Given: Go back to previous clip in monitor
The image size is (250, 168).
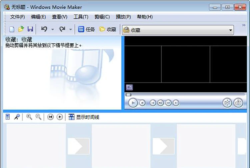Looking at the screenshot, I should click(x=153, y=103).
